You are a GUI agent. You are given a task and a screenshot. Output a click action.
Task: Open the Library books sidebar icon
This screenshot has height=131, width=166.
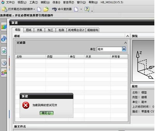[4, 27]
